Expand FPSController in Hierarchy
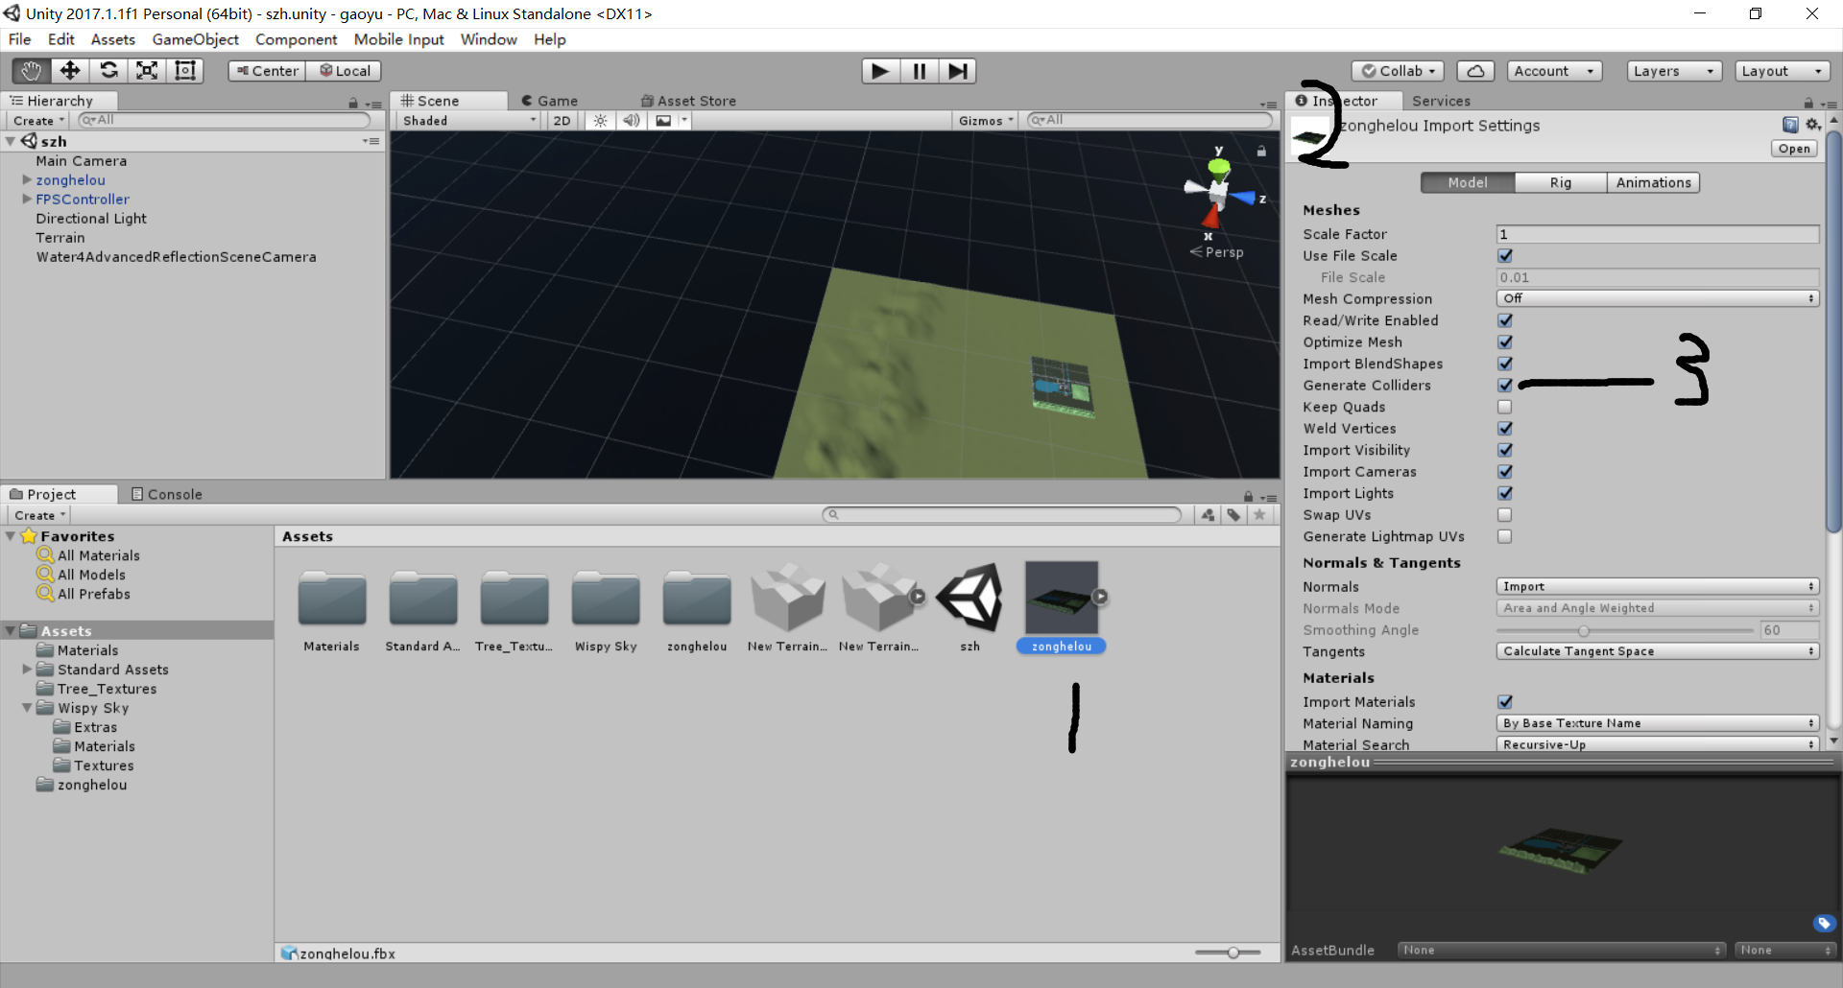This screenshot has width=1843, height=988. [x=27, y=199]
